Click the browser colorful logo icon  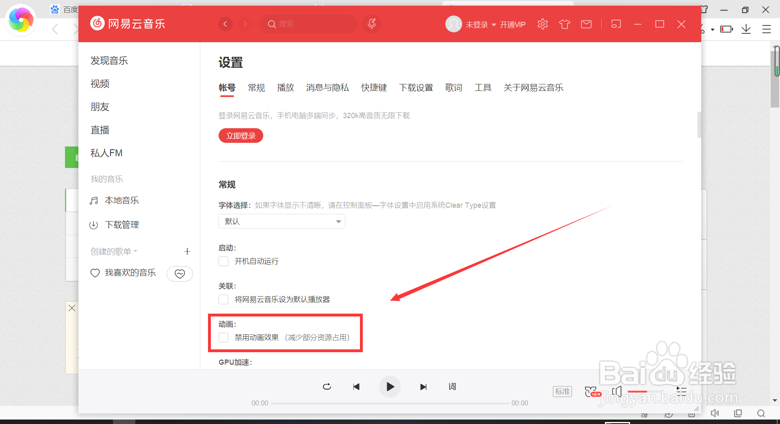[x=21, y=20]
